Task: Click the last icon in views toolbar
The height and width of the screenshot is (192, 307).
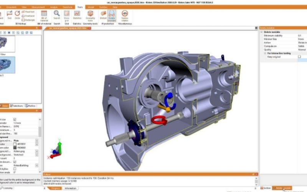Action: click(31, 33)
